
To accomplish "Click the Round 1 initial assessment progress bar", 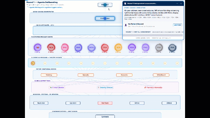I will [x=153, y=35].
